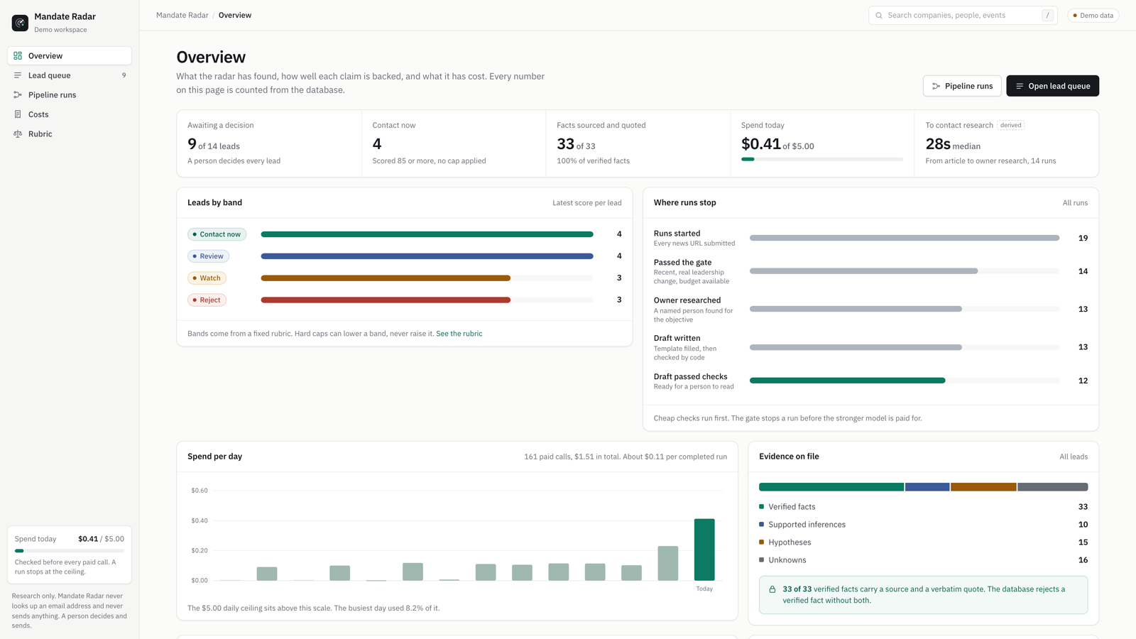Focus the Search companies, people, events field

[963, 16]
